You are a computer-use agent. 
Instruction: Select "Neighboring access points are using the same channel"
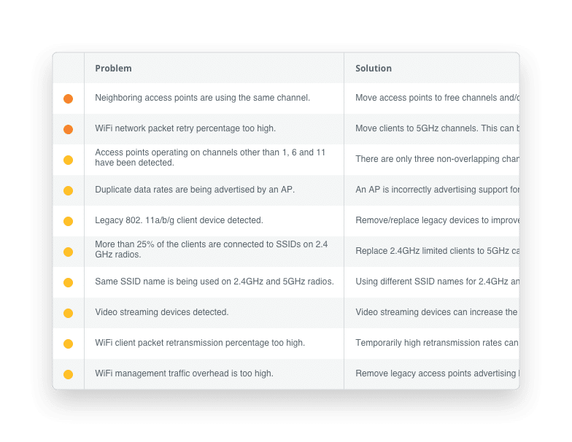click(x=202, y=98)
